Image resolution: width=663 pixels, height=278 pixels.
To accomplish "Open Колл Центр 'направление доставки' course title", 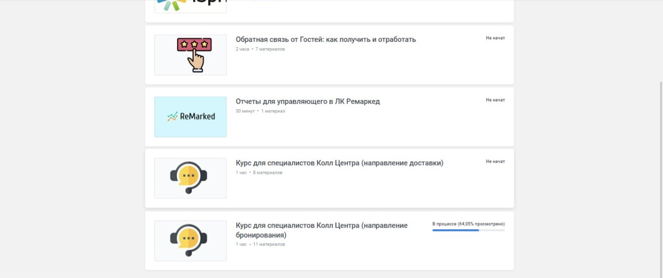I will pos(339,163).
